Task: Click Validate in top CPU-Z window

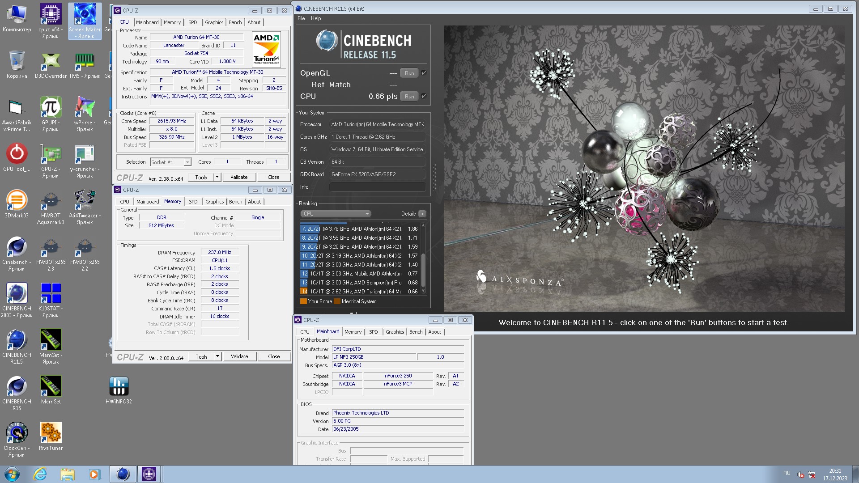Action: [239, 177]
